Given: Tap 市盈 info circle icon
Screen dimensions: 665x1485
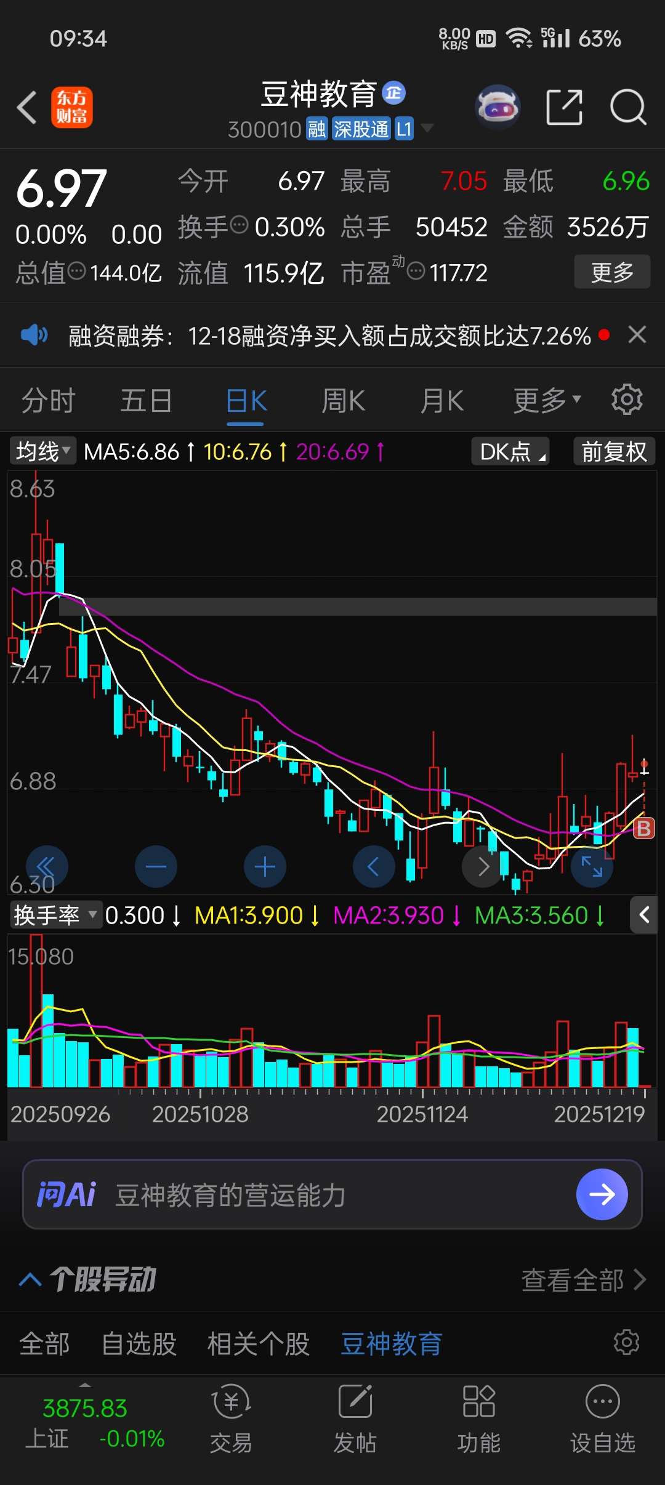Looking at the screenshot, I should coord(416,270).
